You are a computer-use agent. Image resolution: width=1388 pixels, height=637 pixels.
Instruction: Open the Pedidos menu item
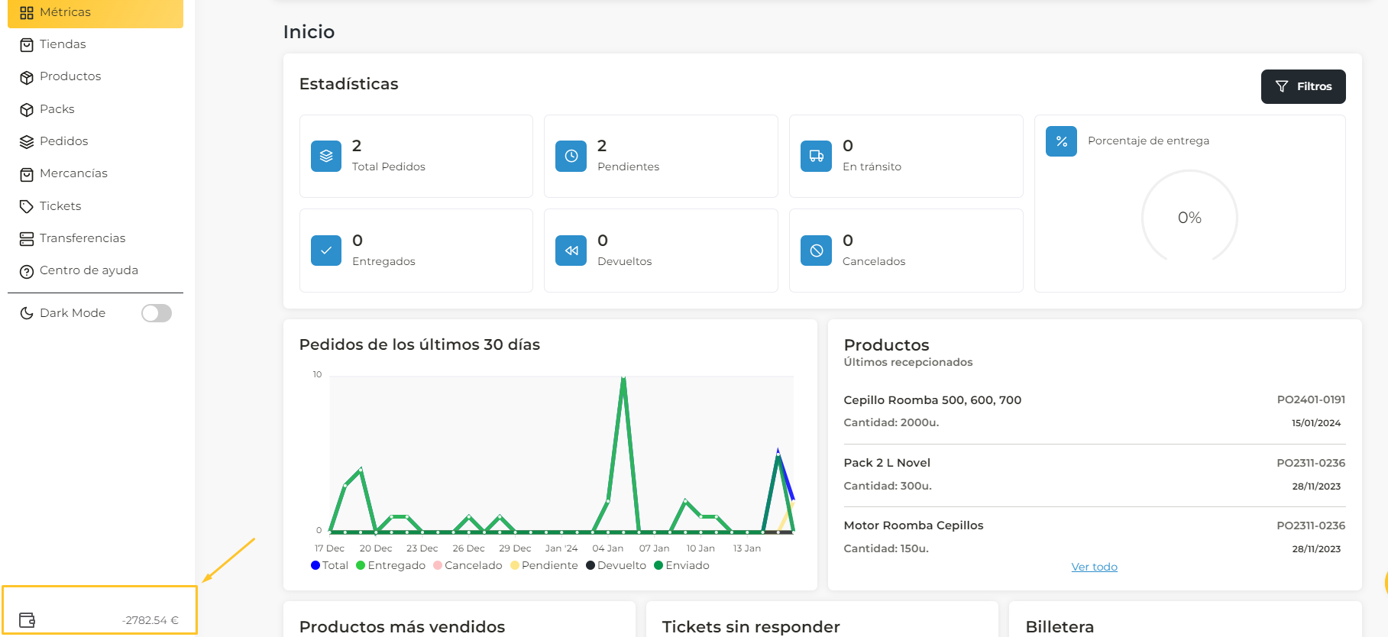[x=63, y=141]
